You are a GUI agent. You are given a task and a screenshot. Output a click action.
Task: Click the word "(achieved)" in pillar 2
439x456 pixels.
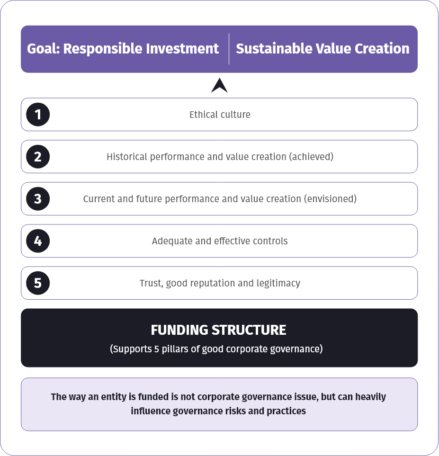pos(311,157)
